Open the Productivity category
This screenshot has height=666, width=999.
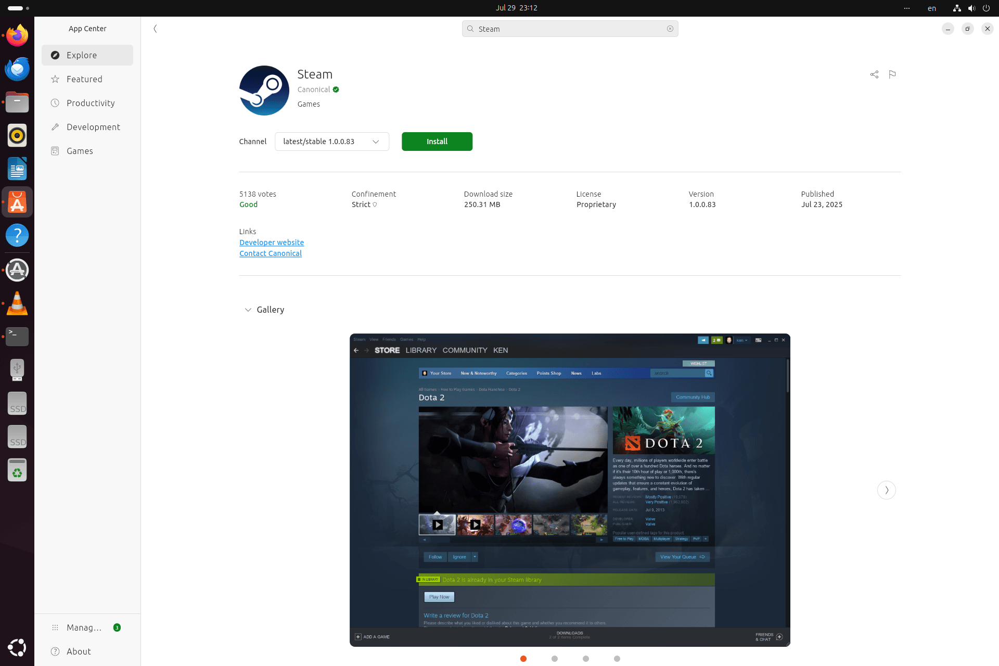pos(87,103)
